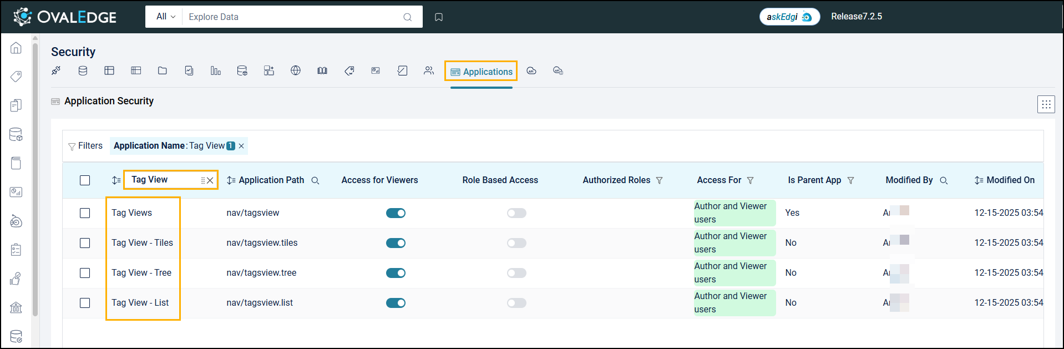Check the select-all checkbox in table header
The width and height of the screenshot is (1064, 349).
point(85,180)
